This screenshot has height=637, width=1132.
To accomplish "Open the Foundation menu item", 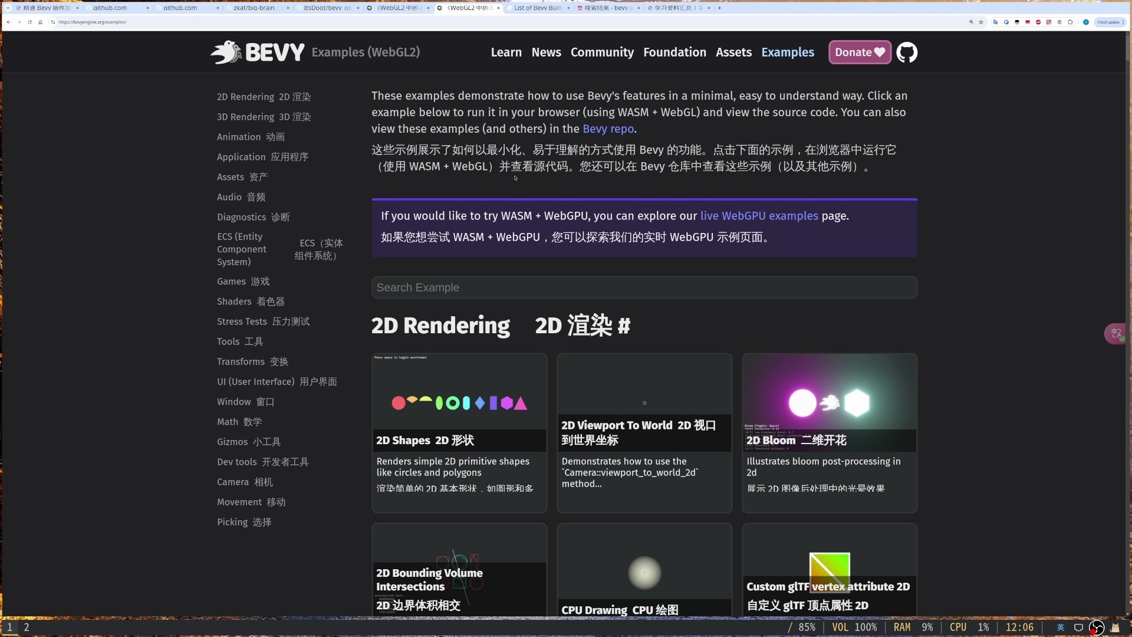I will pos(674,52).
